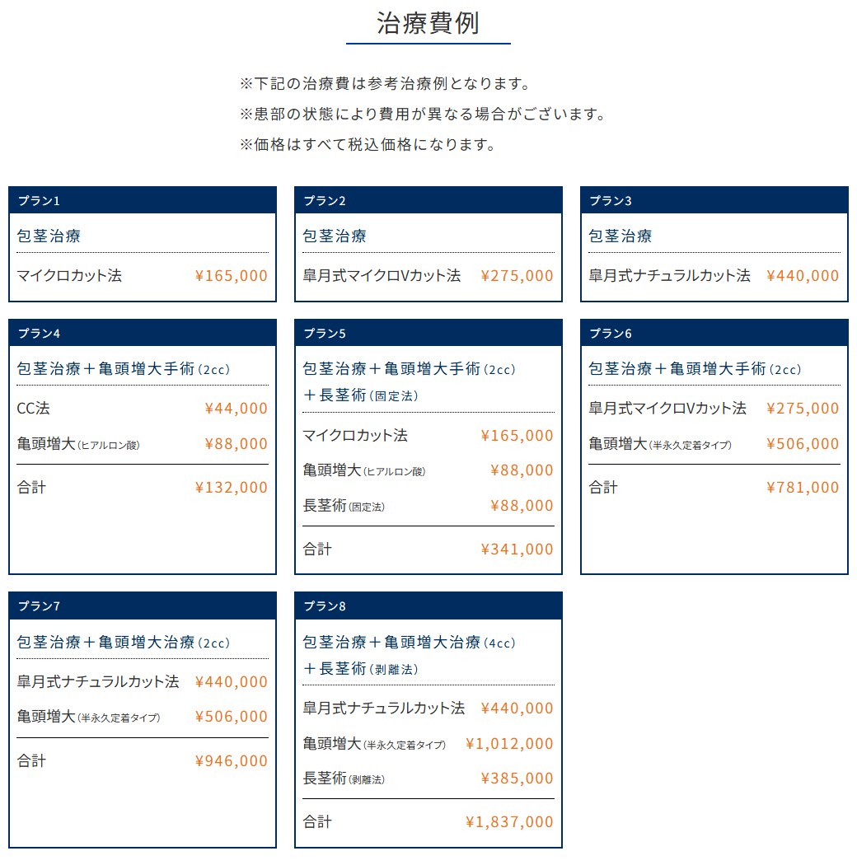Click the プラン4 card header
The height and width of the screenshot is (865, 857).
point(143,333)
